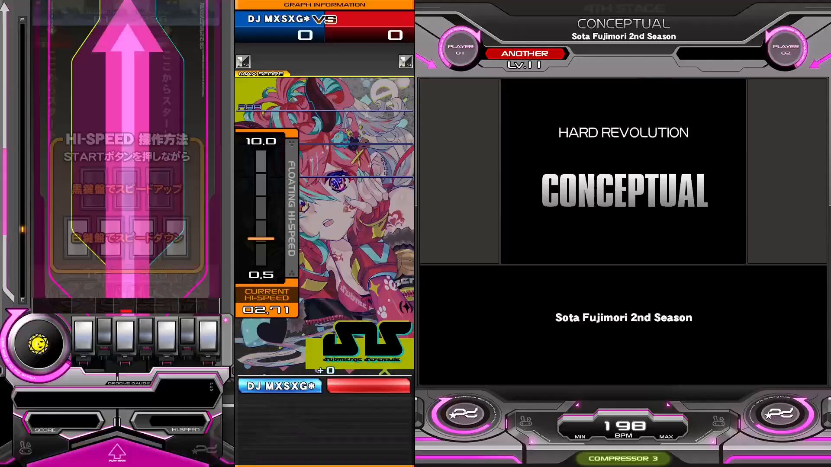Click the large CONCEPTUAL song title

tap(625, 190)
